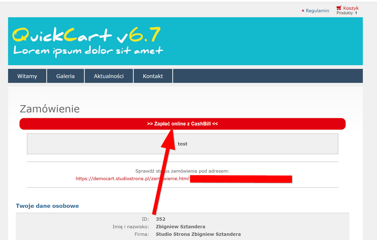Viewport: 377px width, 240px height.
Task: Click the name 'Zbigniew Sztandera'
Action: click(x=181, y=227)
